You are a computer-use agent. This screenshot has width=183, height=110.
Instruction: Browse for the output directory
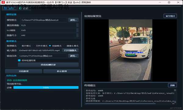click(73, 56)
